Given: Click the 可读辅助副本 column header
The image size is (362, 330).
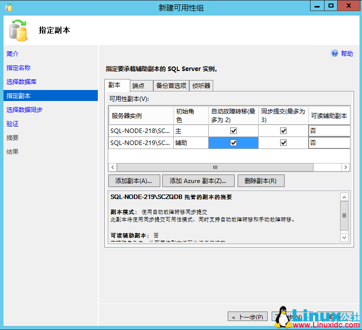Looking at the screenshot, I should [329, 115].
